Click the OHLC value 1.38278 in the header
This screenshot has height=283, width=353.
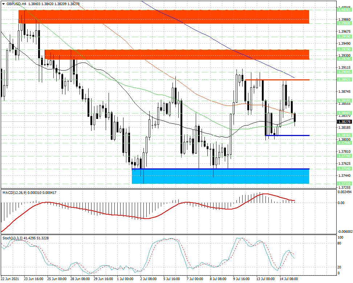[73, 4]
